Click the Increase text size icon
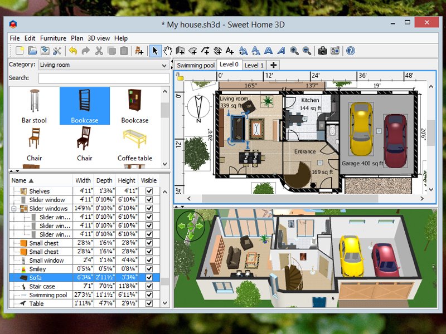 coord(243,51)
